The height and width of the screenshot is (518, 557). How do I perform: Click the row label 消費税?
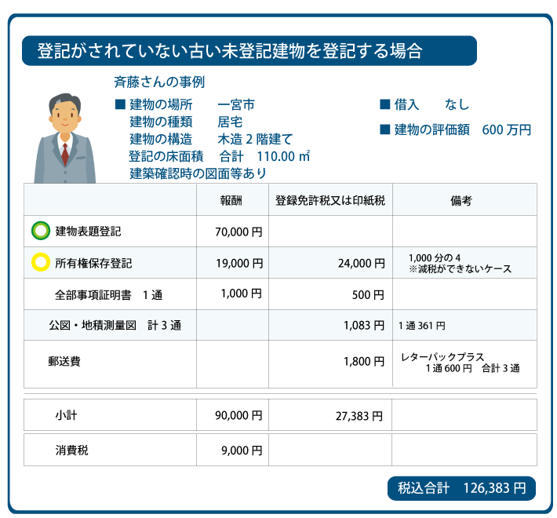pos(71,451)
